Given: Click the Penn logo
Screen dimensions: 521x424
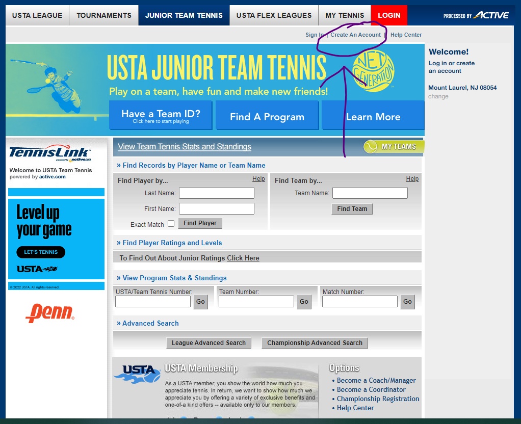Looking at the screenshot, I should [50, 313].
